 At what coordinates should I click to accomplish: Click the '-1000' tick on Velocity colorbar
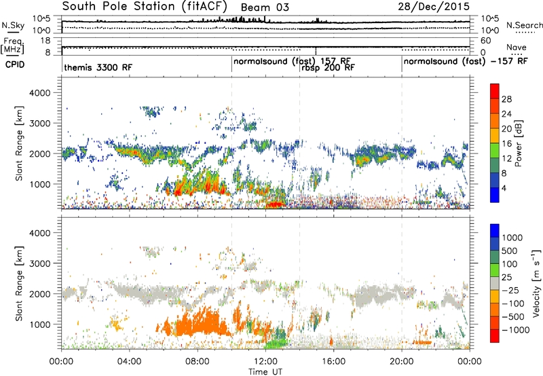coord(515,330)
